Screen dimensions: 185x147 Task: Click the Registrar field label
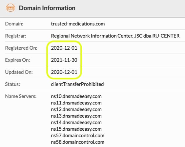(x=15, y=36)
